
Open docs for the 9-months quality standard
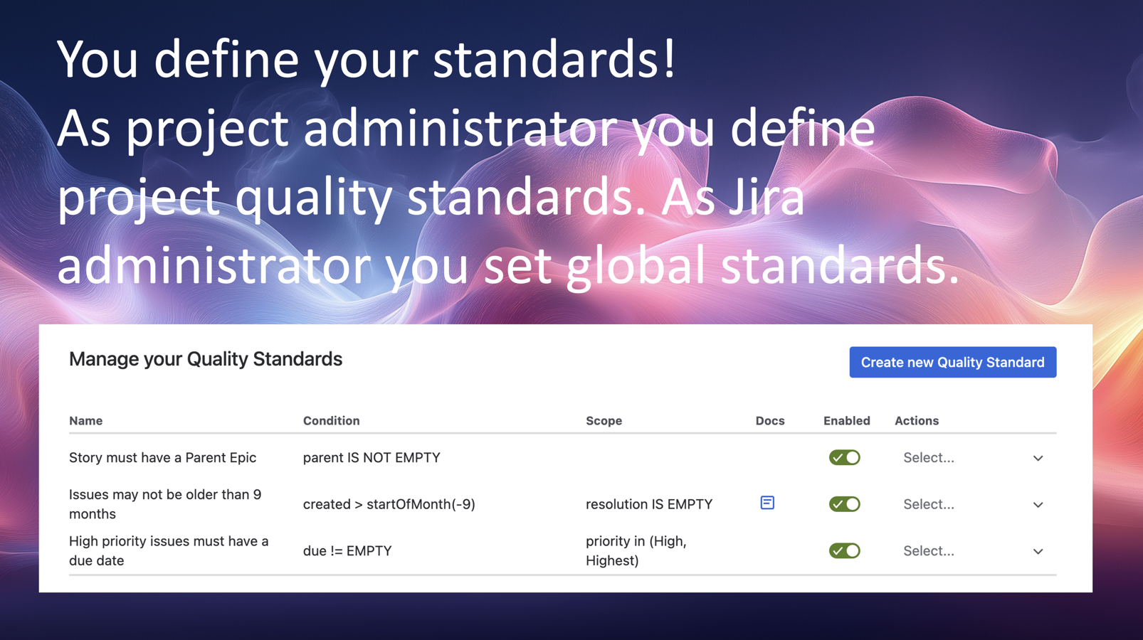[767, 503]
